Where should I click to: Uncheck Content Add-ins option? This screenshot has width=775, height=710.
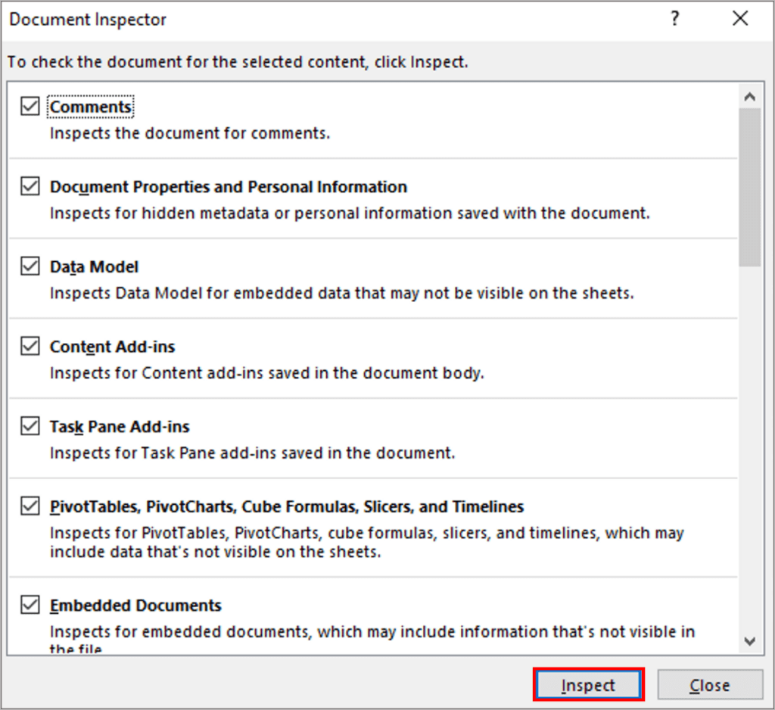click(30, 346)
